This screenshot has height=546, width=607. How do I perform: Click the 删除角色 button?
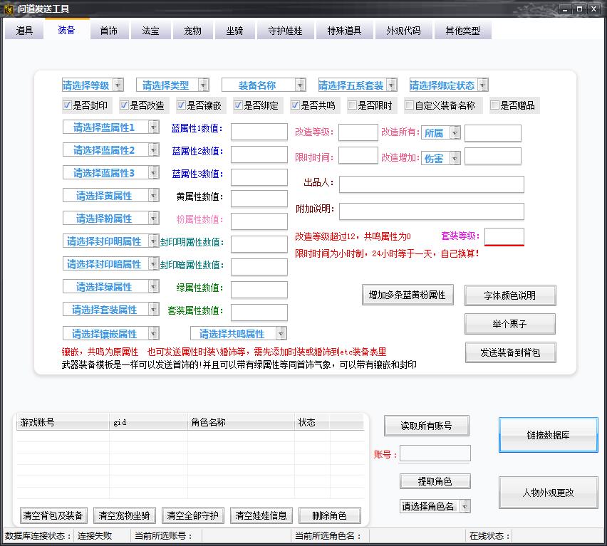click(x=330, y=515)
